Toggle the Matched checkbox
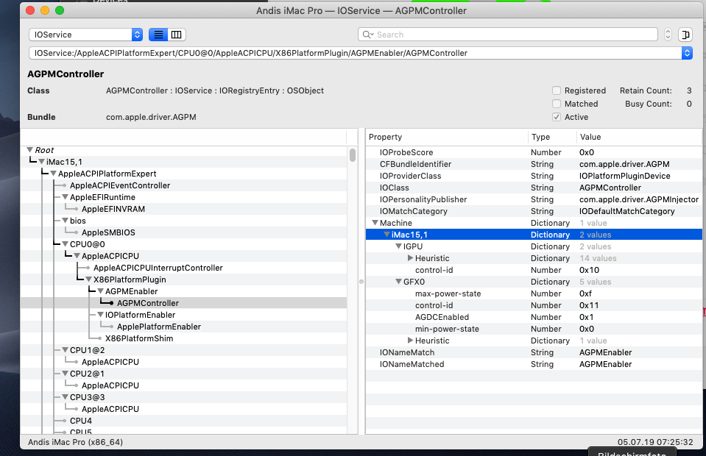This screenshot has height=456, width=706. [557, 104]
